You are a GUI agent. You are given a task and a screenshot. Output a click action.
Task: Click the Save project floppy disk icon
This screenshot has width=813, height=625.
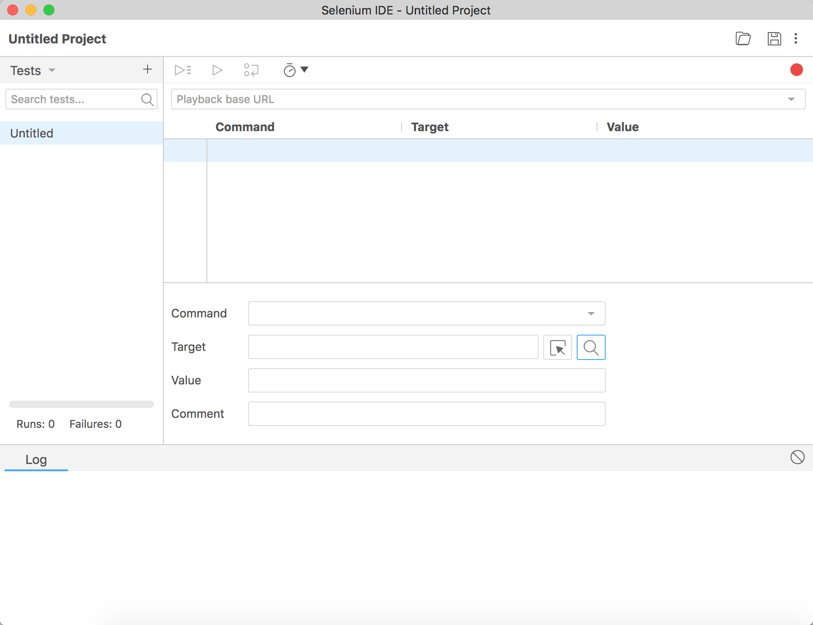coord(774,39)
